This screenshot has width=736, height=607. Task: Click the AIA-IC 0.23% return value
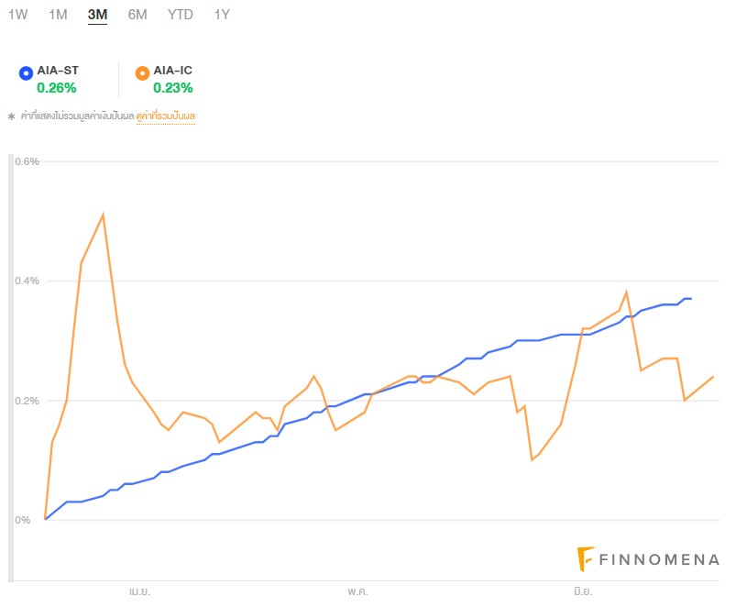[x=172, y=88]
